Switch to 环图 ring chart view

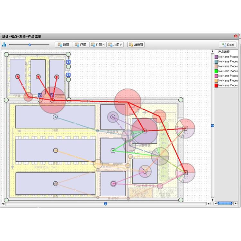click(x=81, y=45)
